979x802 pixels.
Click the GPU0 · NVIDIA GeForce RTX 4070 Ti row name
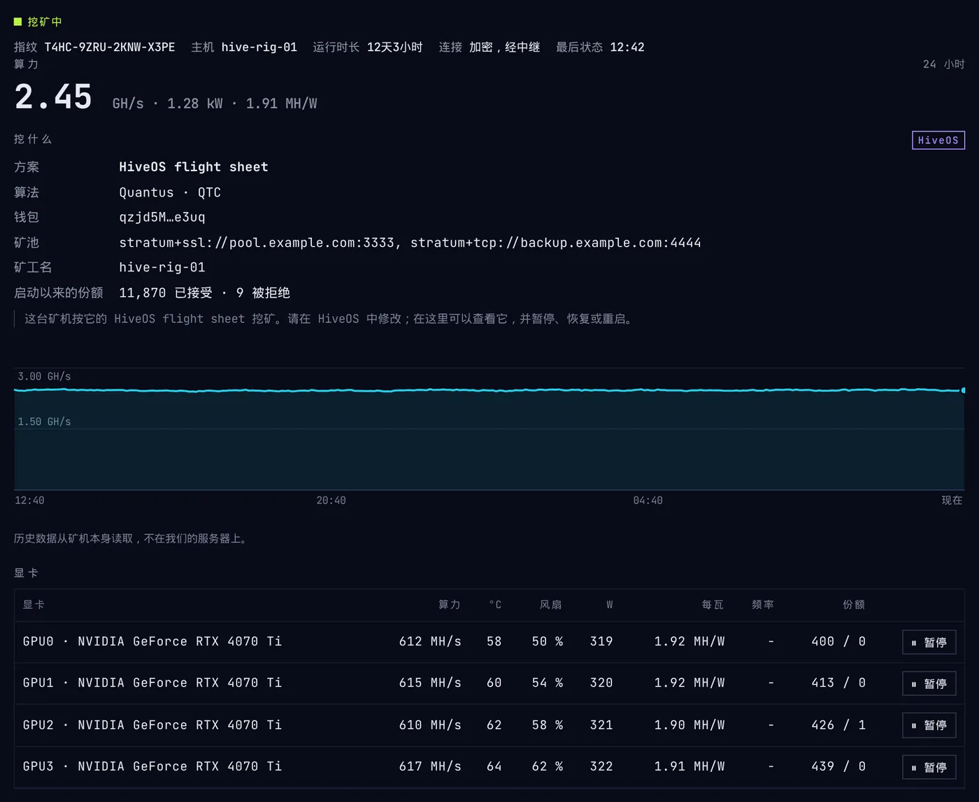point(152,642)
